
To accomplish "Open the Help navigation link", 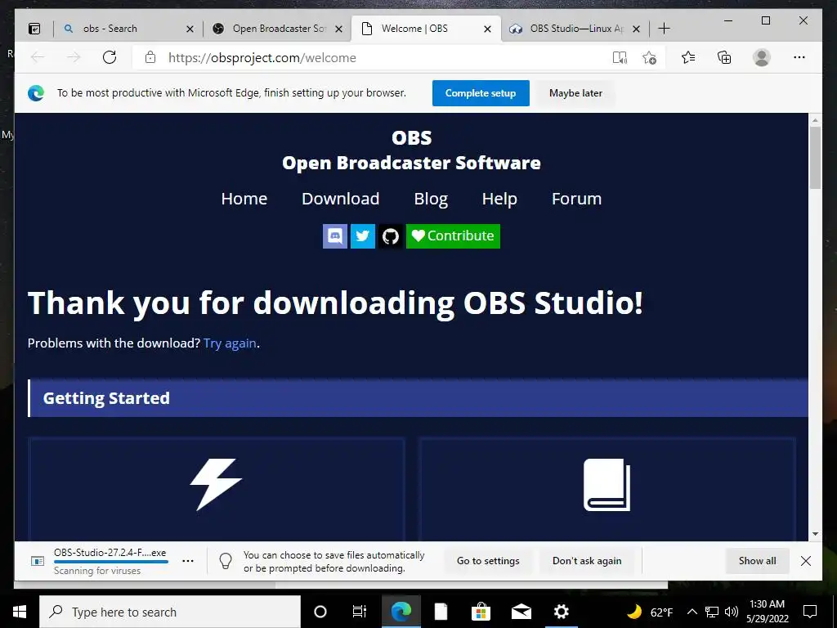I will 499,199.
